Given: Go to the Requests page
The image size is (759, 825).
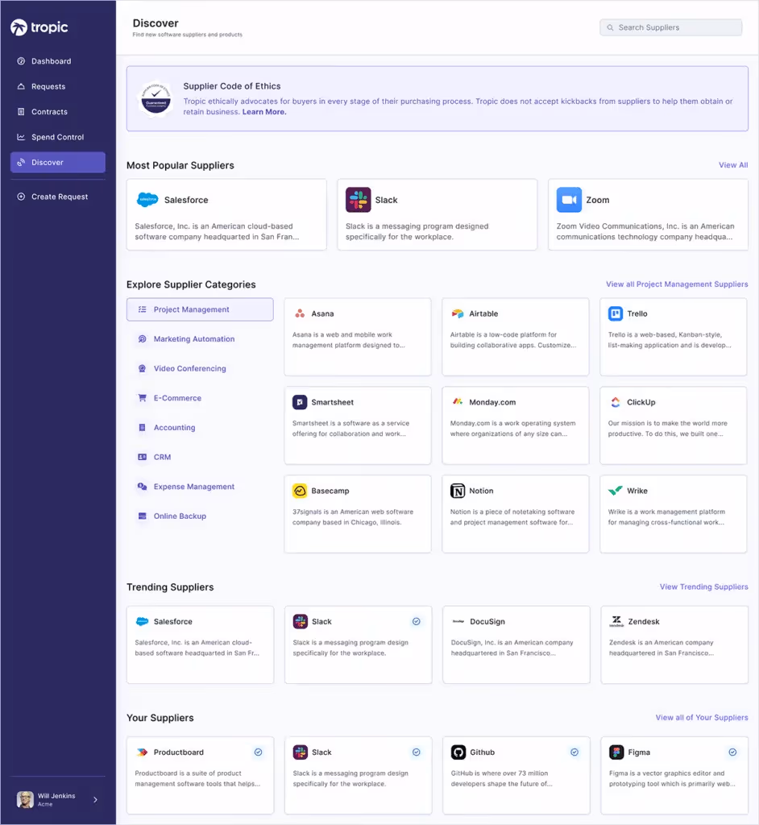Looking at the screenshot, I should (x=58, y=86).
